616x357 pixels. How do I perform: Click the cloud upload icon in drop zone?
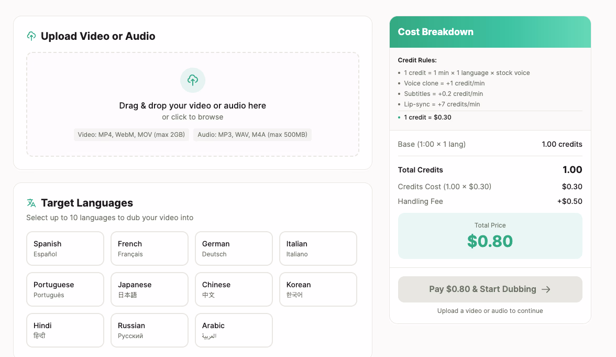(x=192, y=80)
